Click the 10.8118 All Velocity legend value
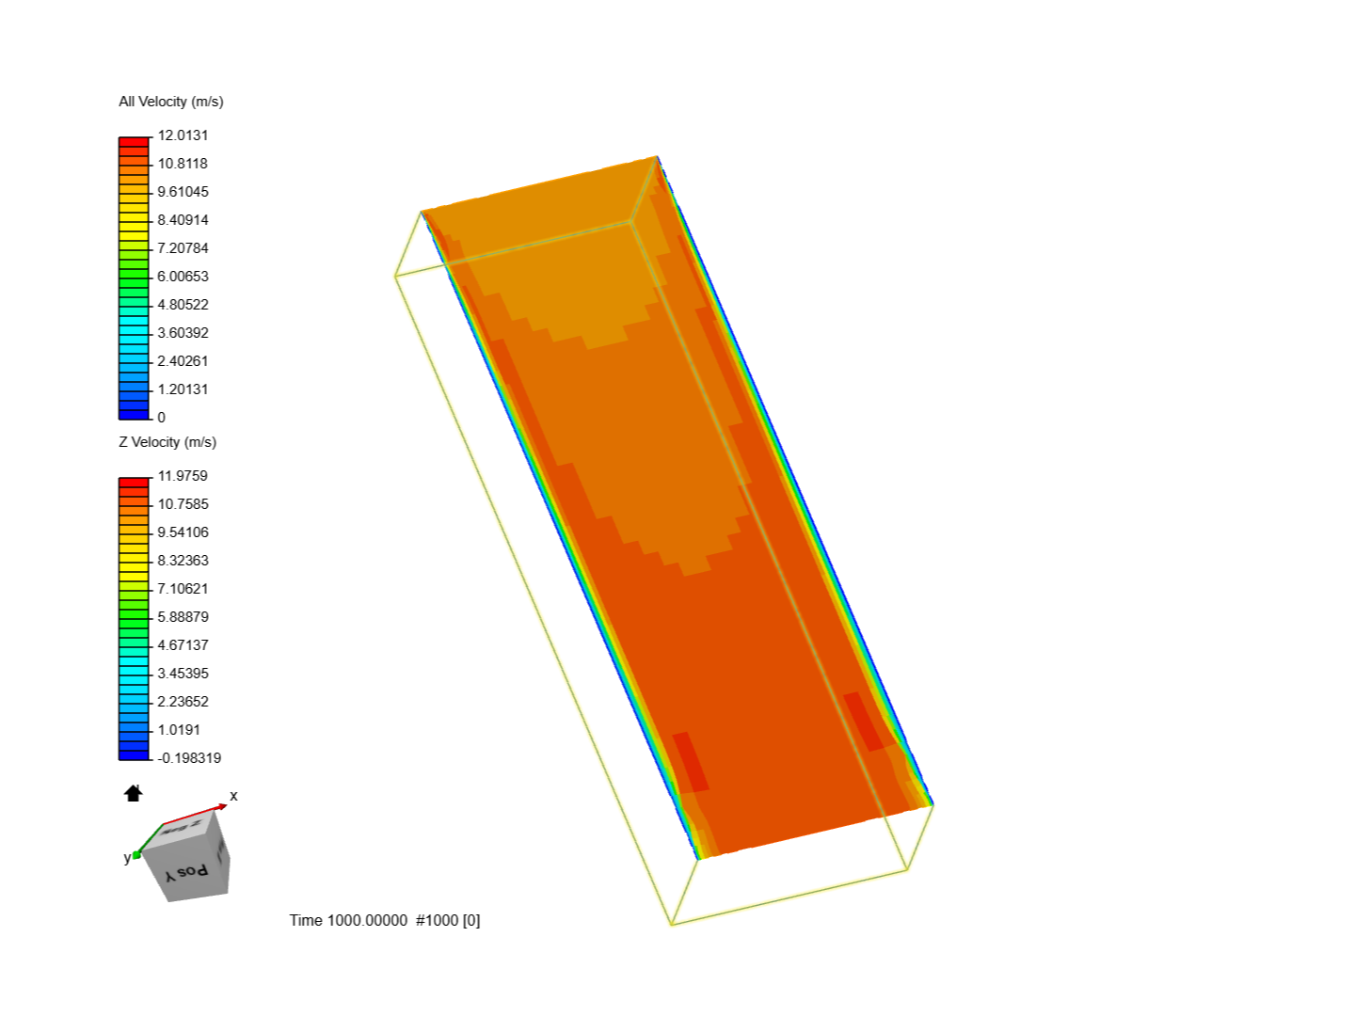 point(183,164)
